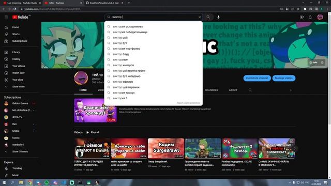The width and height of the screenshot is (331, 186).
Task: Click Report search predictions link
Action: coord(188,103)
